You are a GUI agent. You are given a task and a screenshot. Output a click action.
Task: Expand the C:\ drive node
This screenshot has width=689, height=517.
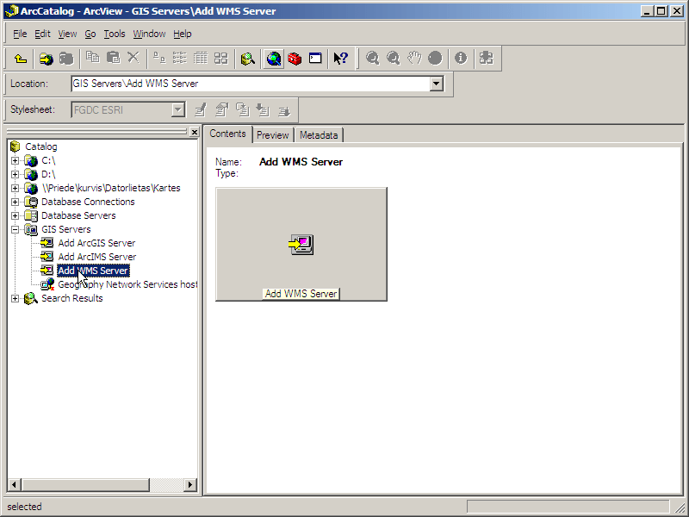15,160
